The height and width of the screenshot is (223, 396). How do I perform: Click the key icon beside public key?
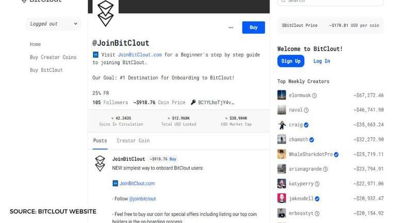(193, 102)
